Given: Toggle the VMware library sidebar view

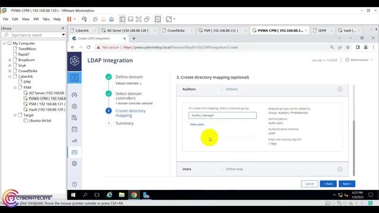Looking at the screenshot, I should [123, 19].
